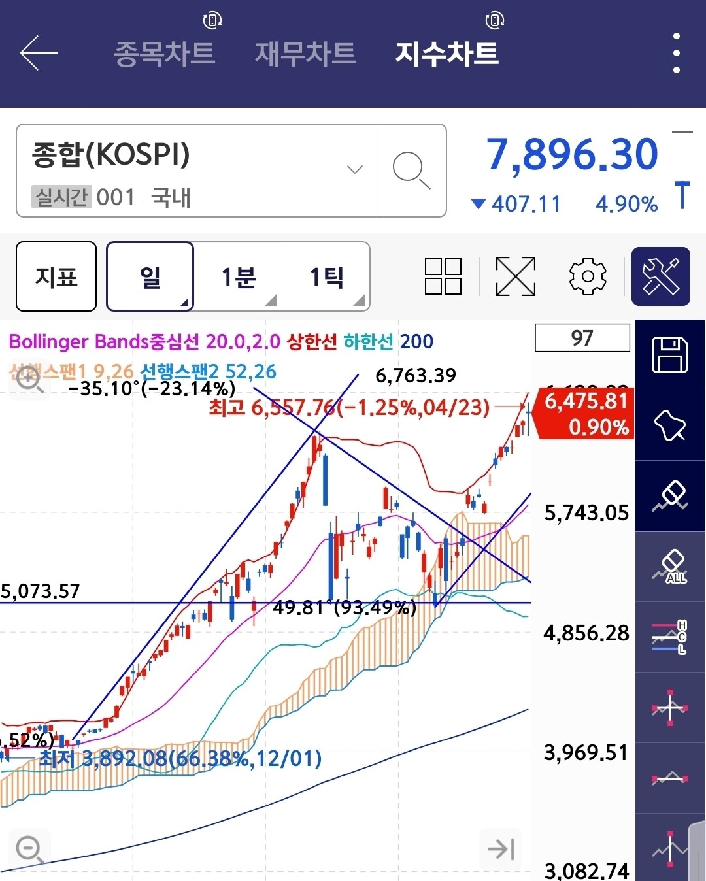Edit the candle count field showing 97
Image resolution: width=706 pixels, height=881 pixels.
point(582,338)
